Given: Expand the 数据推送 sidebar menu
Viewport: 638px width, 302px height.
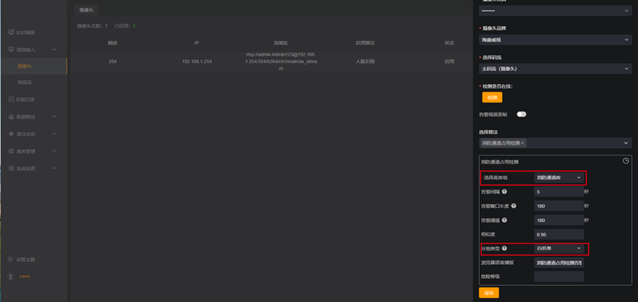Looking at the screenshot, I should click(x=54, y=116).
